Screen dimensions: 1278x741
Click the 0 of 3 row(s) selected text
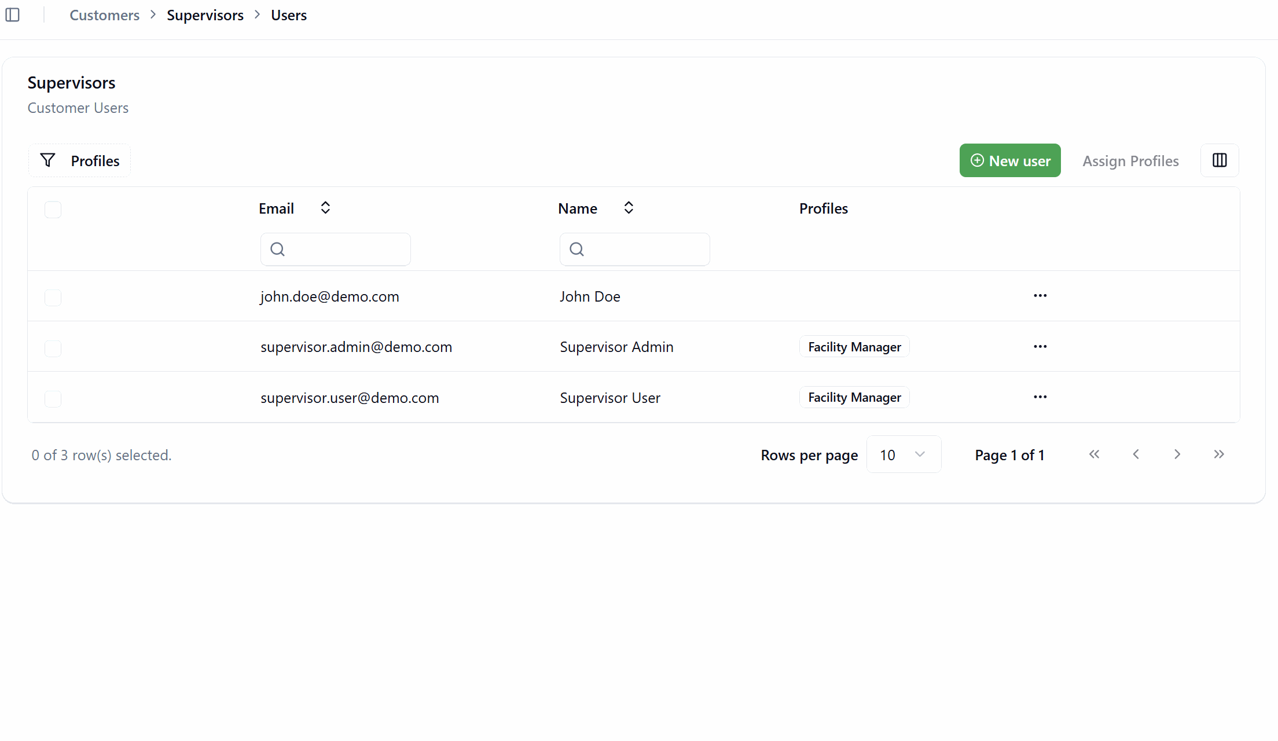[x=101, y=455]
